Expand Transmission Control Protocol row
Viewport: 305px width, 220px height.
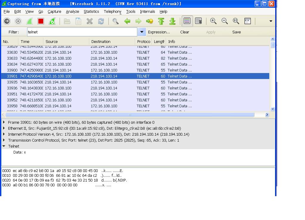tap(4, 140)
